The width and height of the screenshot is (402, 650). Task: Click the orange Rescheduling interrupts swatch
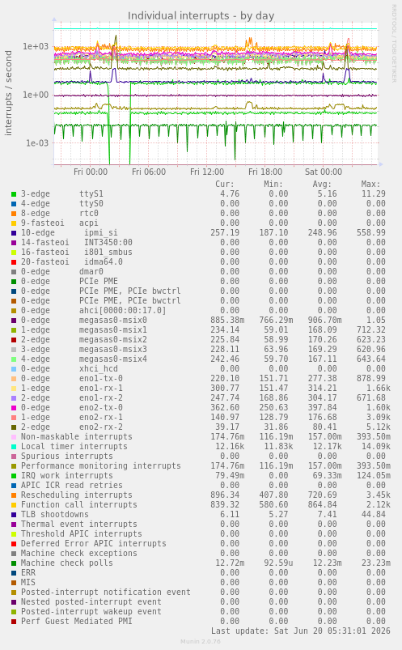pos(14,495)
